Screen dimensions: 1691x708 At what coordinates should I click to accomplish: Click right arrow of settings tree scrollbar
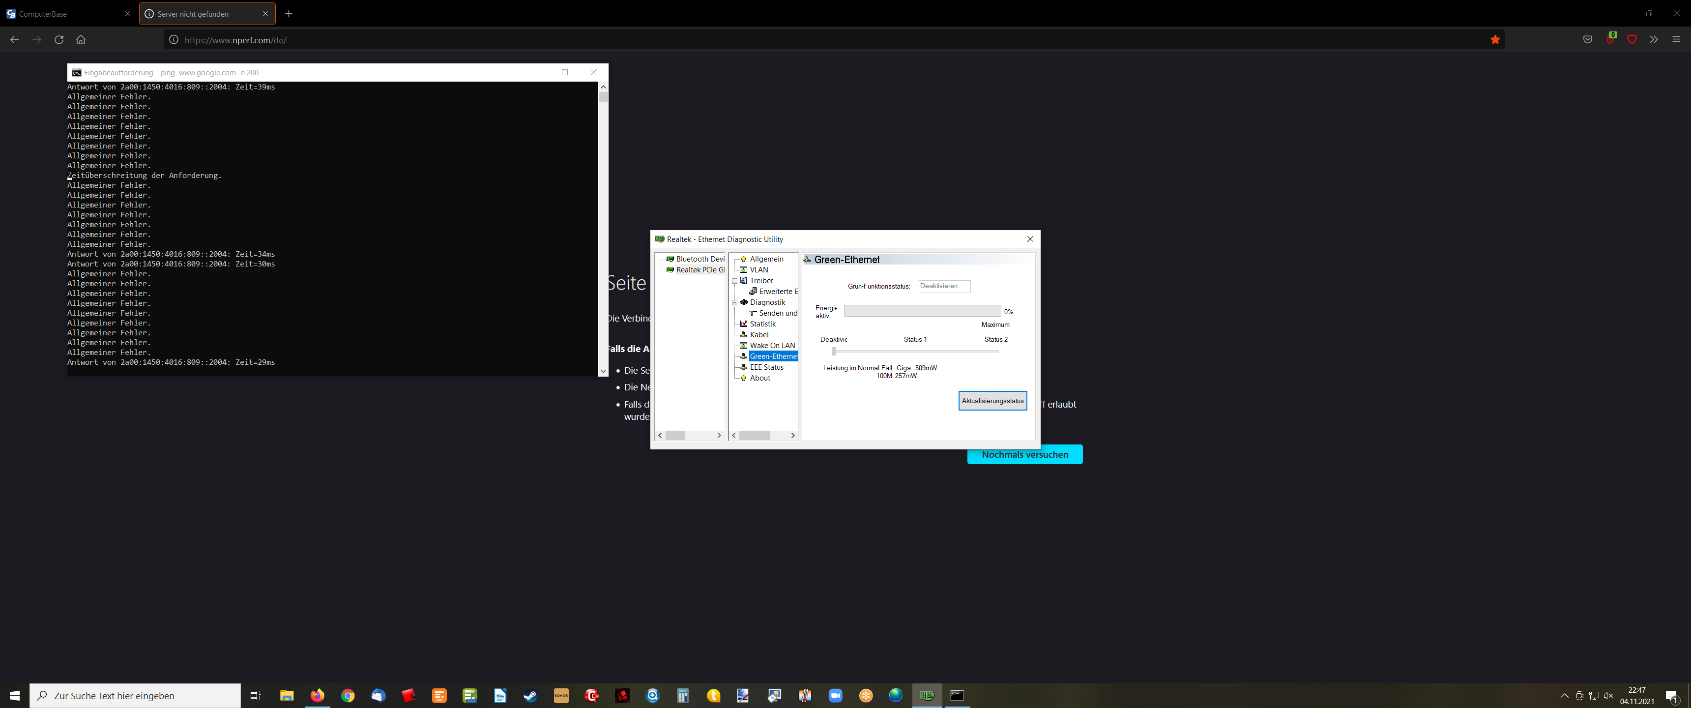click(792, 436)
